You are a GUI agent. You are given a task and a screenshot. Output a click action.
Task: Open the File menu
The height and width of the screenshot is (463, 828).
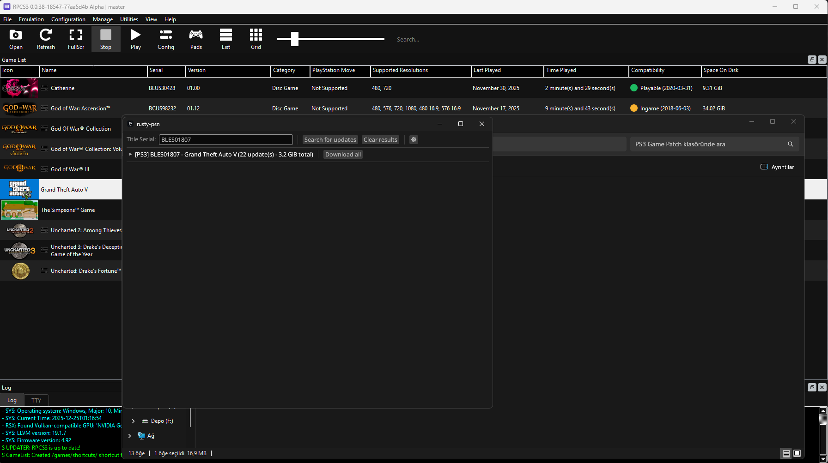7,19
